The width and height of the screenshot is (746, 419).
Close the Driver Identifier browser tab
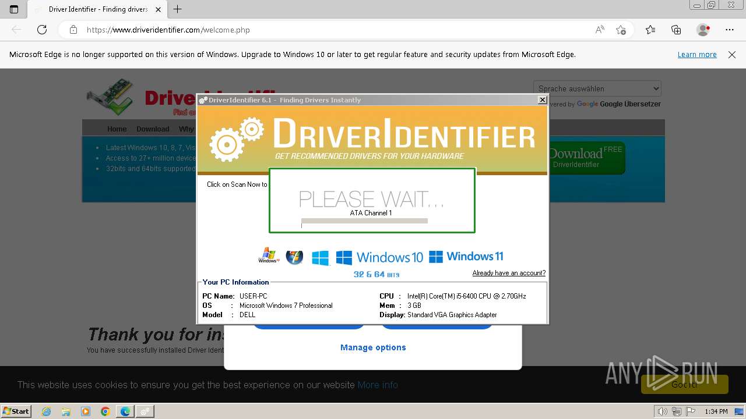158,9
